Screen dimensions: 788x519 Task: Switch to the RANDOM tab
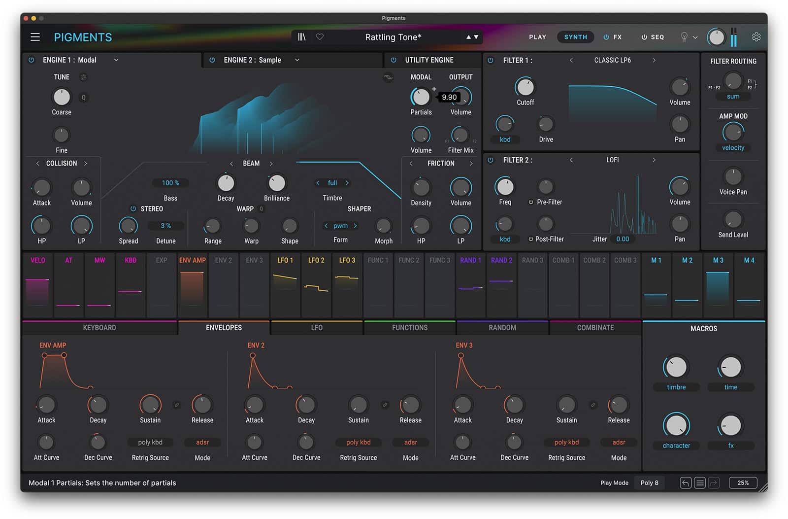(502, 328)
